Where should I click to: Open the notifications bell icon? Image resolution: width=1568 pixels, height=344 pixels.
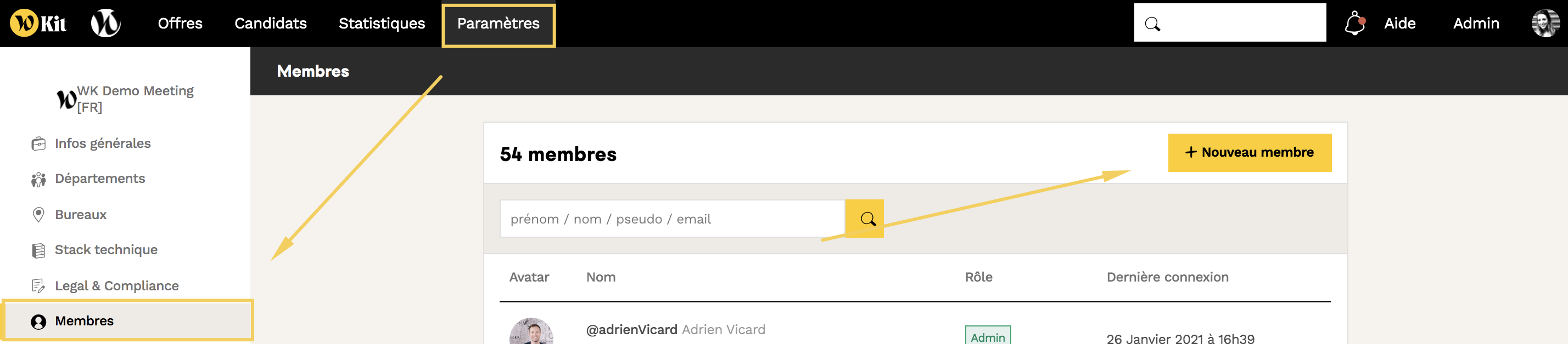pos(1355,23)
